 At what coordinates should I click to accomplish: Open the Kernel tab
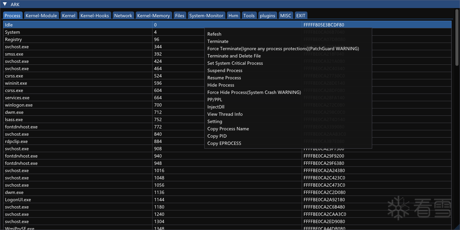pyautogui.click(x=69, y=16)
